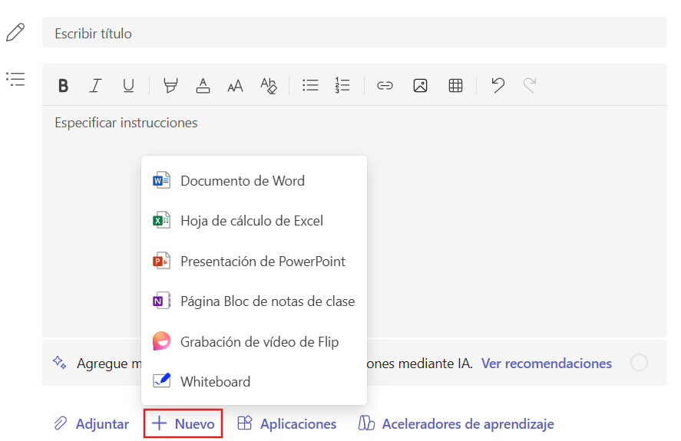Click the instructions list icon
This screenshot has width=681, height=441.
click(15, 79)
